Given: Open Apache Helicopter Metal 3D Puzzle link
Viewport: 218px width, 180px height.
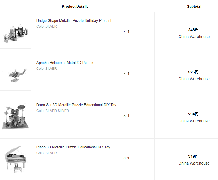Looking at the screenshot, I should point(65,63).
